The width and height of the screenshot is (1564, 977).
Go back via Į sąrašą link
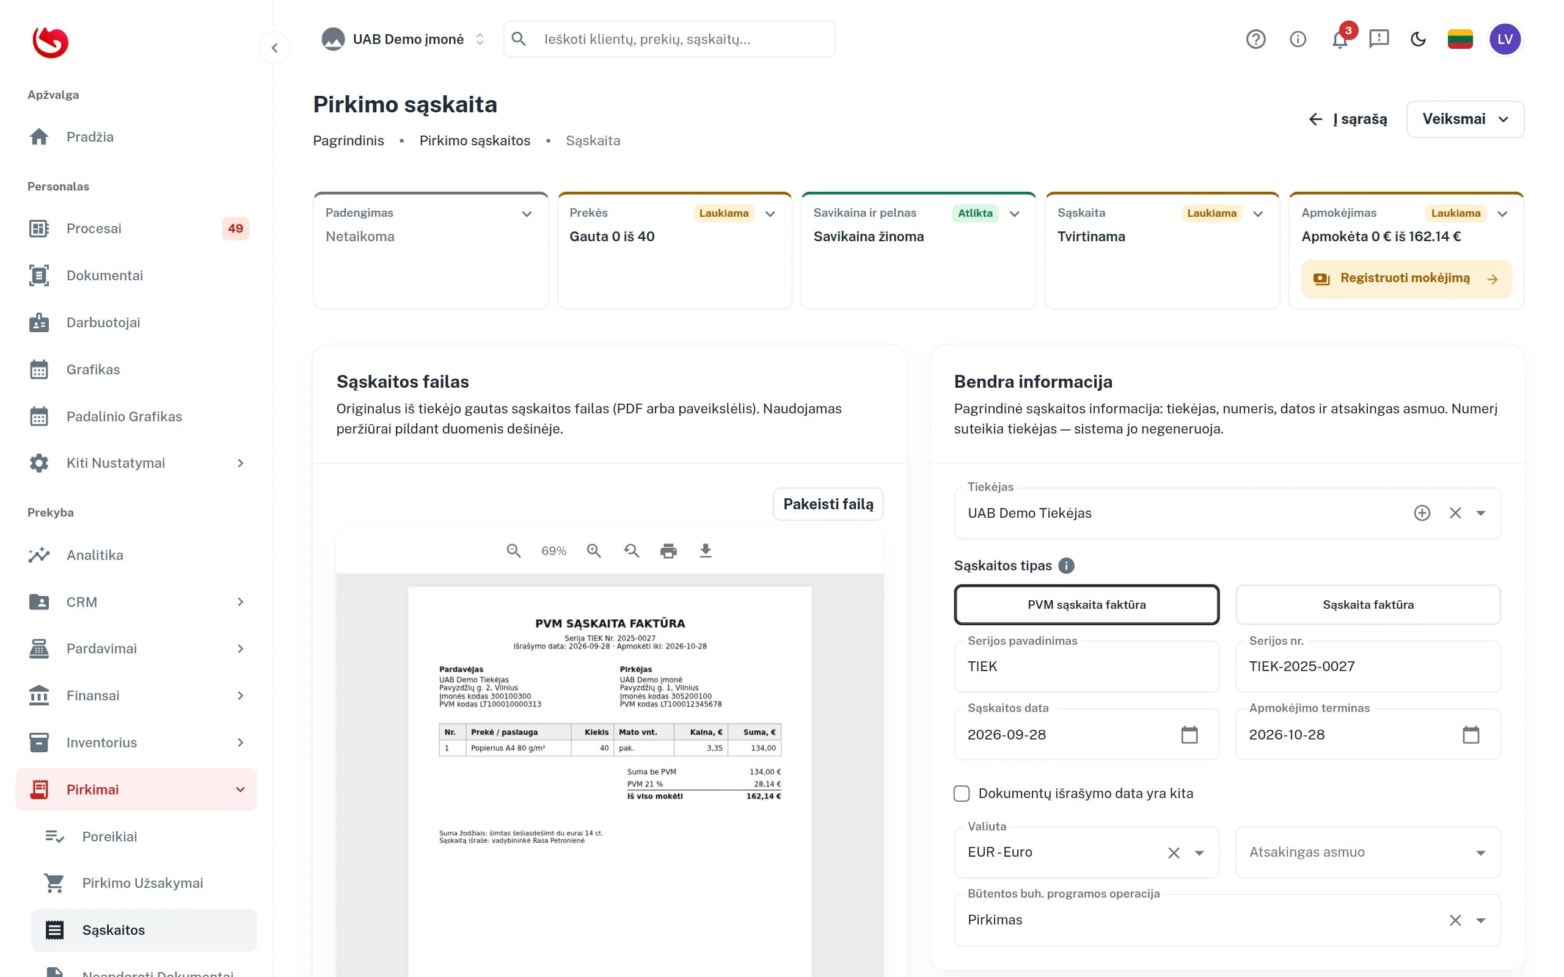pos(1347,119)
